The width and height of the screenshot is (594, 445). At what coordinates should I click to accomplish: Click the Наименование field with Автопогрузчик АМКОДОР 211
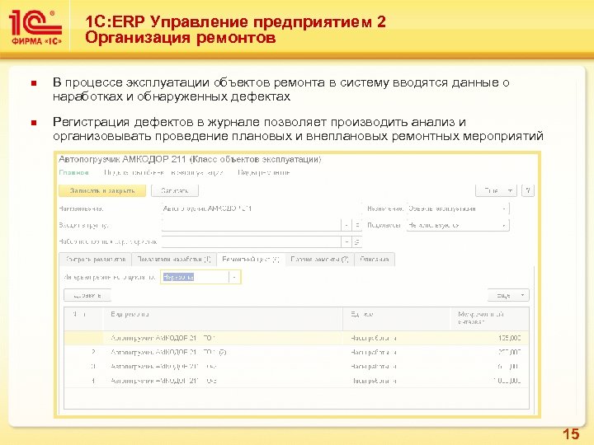(261, 208)
